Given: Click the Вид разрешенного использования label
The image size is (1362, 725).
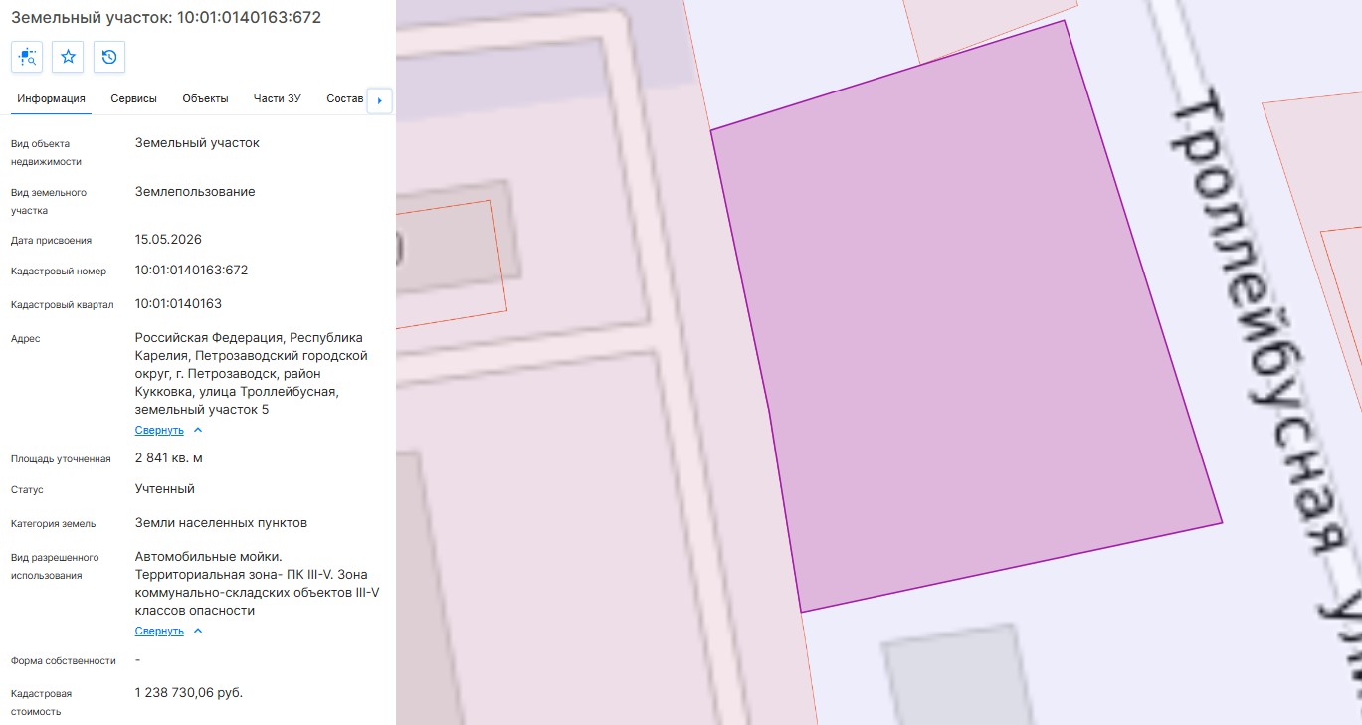Looking at the screenshot, I should pos(55,567).
